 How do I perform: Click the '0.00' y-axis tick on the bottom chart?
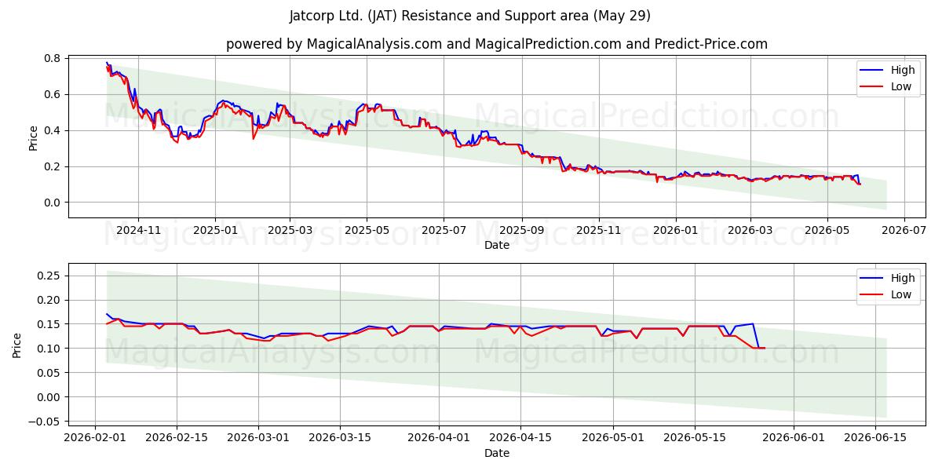point(49,397)
